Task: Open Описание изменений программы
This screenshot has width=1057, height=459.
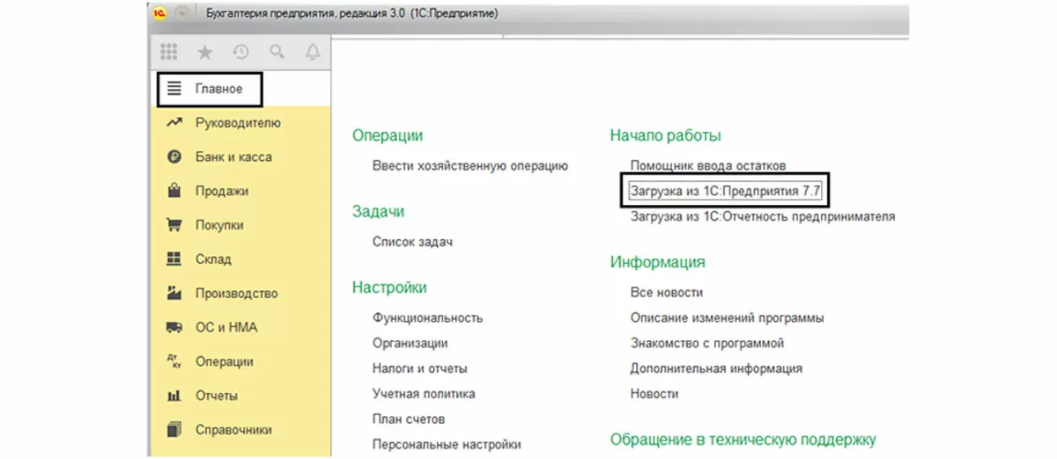Action: pos(728,317)
